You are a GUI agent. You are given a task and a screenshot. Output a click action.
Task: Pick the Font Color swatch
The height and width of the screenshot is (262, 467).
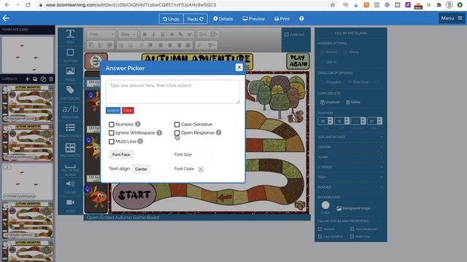pyautogui.click(x=201, y=170)
